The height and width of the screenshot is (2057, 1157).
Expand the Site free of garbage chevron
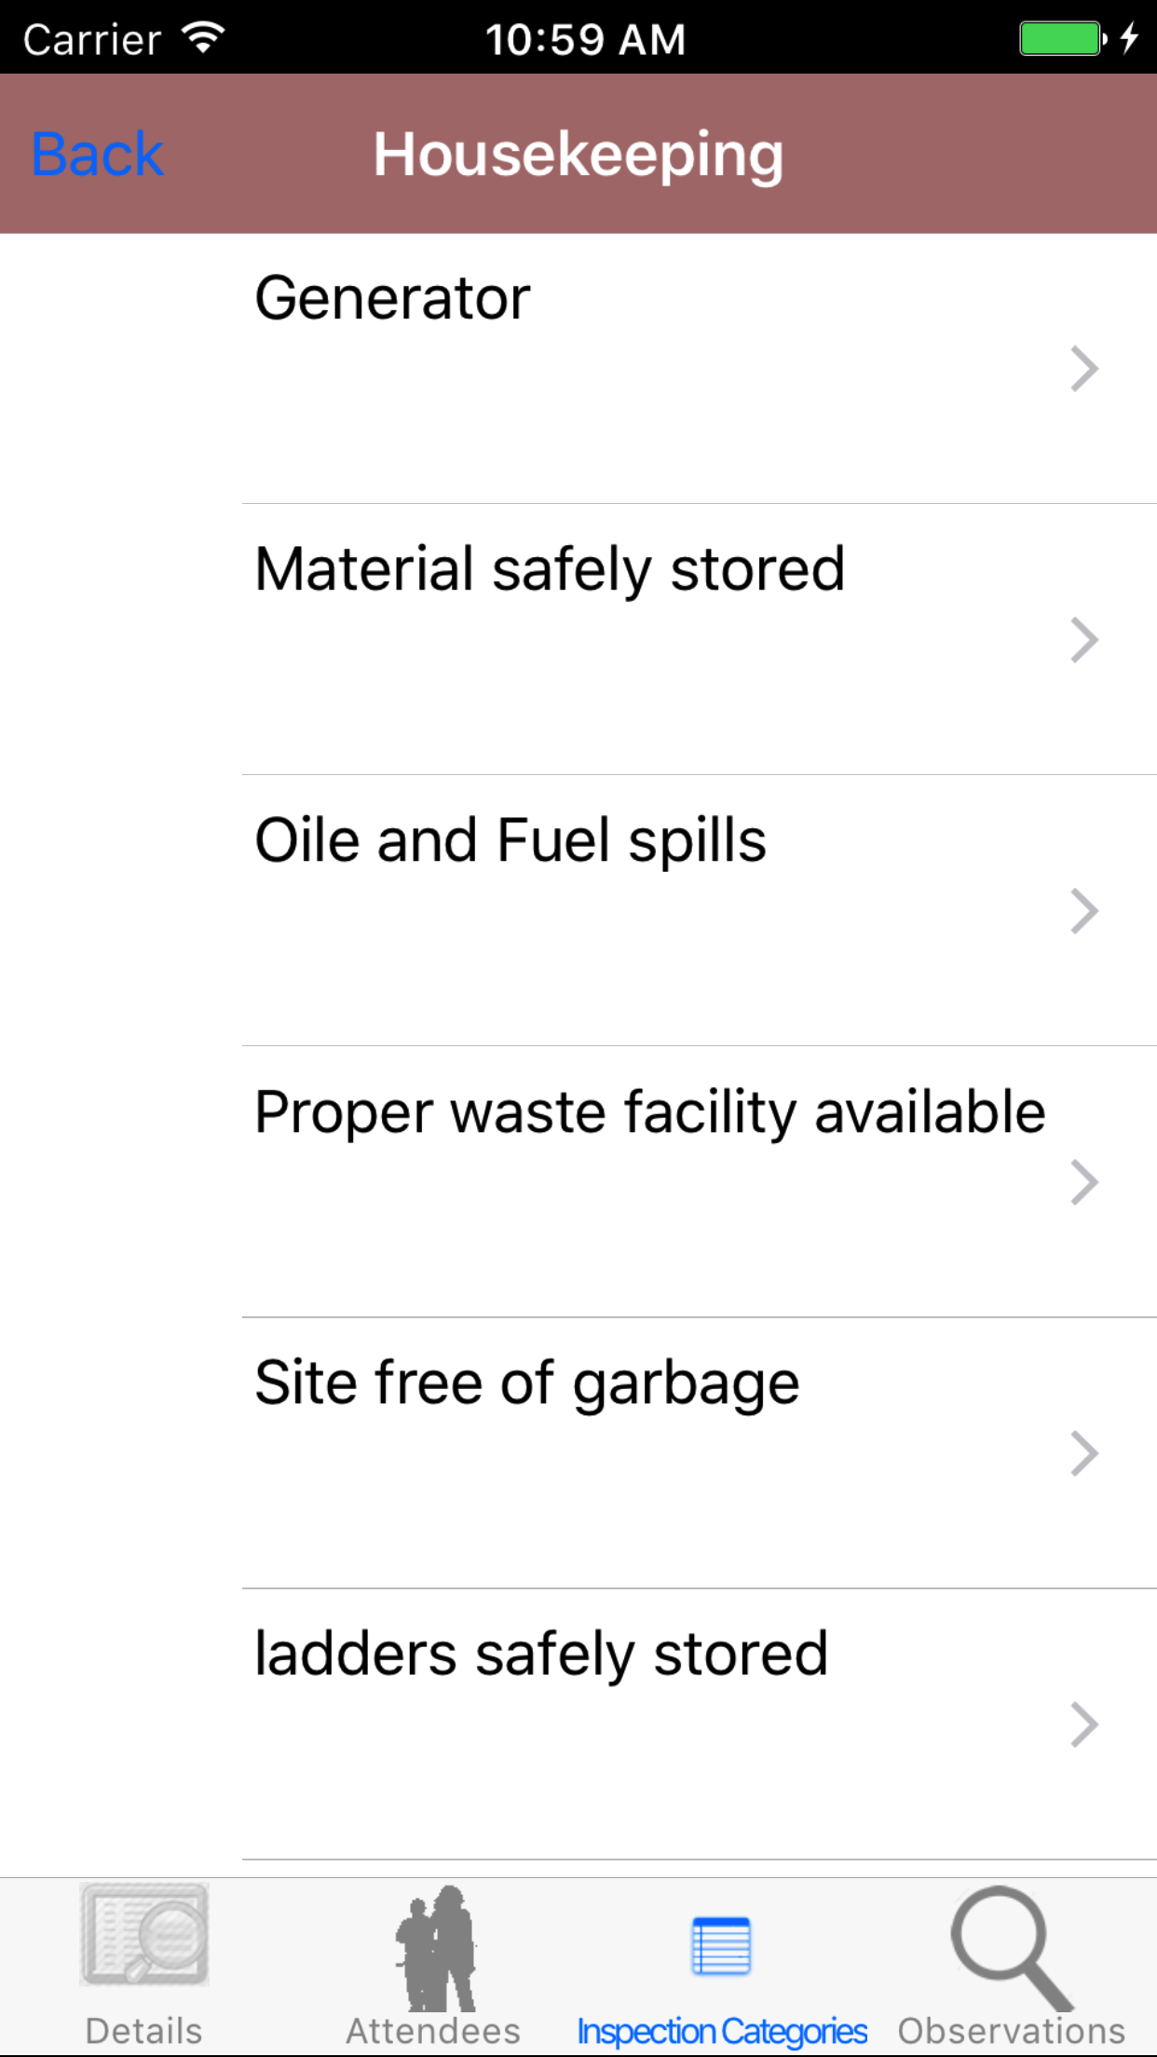tap(1083, 1453)
